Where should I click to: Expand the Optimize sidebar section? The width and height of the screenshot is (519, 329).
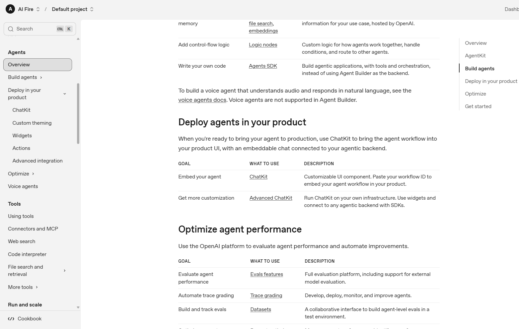click(33, 174)
